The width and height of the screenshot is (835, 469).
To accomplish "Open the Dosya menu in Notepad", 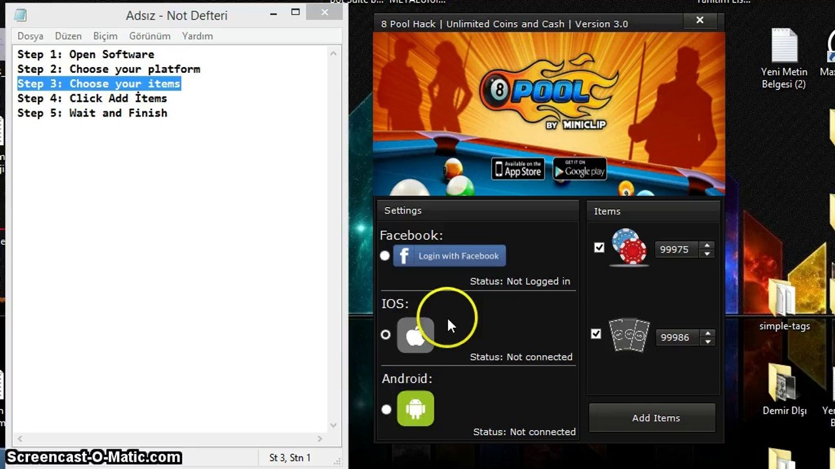I will [x=30, y=36].
